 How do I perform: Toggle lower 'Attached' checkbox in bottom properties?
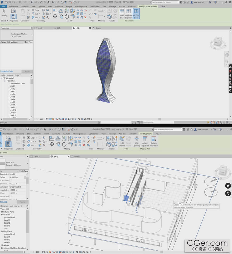tap(11, 196)
